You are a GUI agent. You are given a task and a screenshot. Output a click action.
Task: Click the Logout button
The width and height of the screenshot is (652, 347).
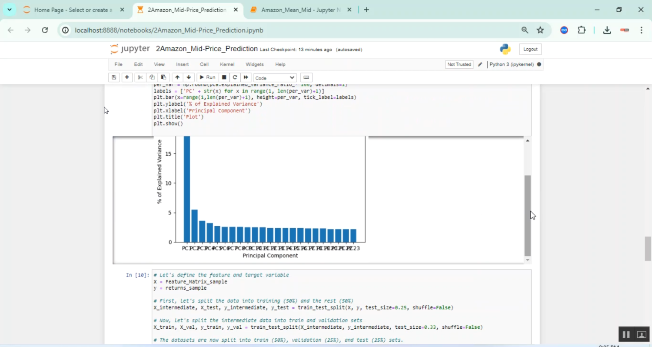530,49
